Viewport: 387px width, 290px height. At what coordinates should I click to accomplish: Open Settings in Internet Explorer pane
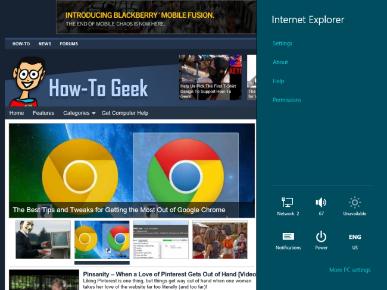click(282, 43)
